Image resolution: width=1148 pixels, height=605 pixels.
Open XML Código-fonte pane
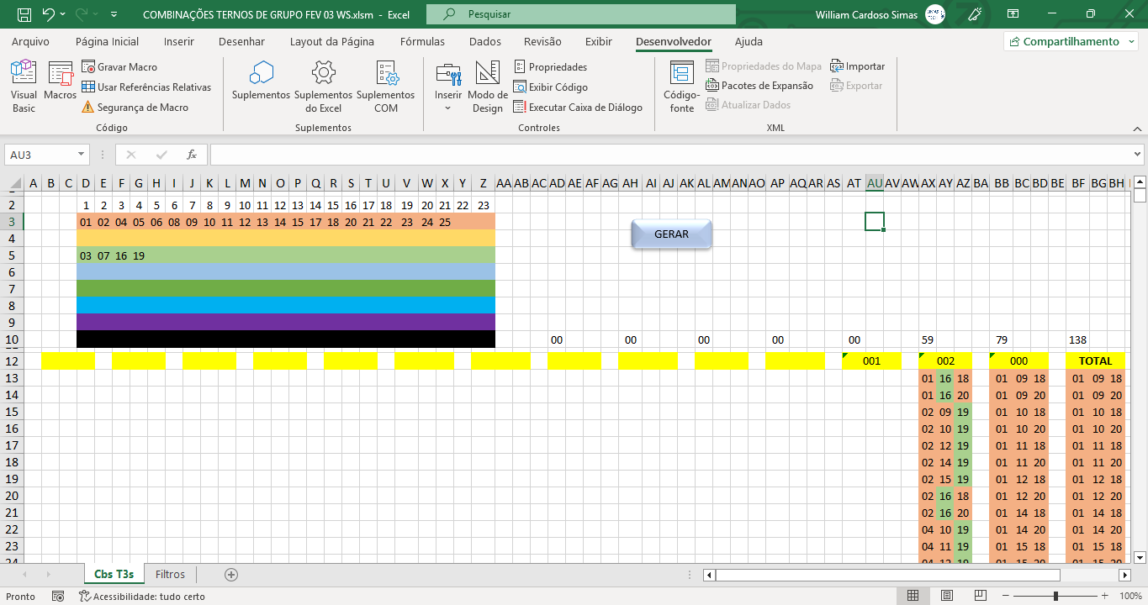(x=682, y=87)
